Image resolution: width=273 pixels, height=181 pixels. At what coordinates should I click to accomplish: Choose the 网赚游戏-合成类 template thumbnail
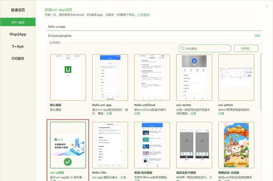(236, 145)
